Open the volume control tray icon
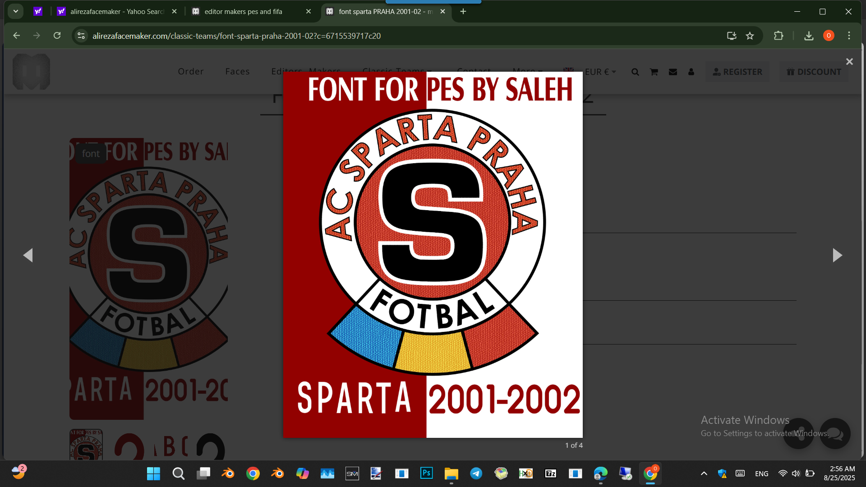Viewport: 866px width, 487px height. pos(796,473)
